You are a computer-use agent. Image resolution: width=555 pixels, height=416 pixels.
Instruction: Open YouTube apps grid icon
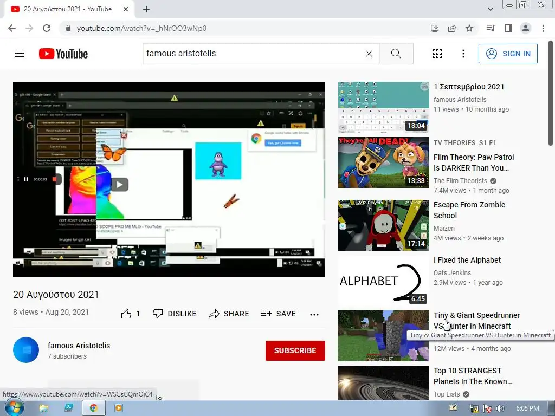point(437,54)
